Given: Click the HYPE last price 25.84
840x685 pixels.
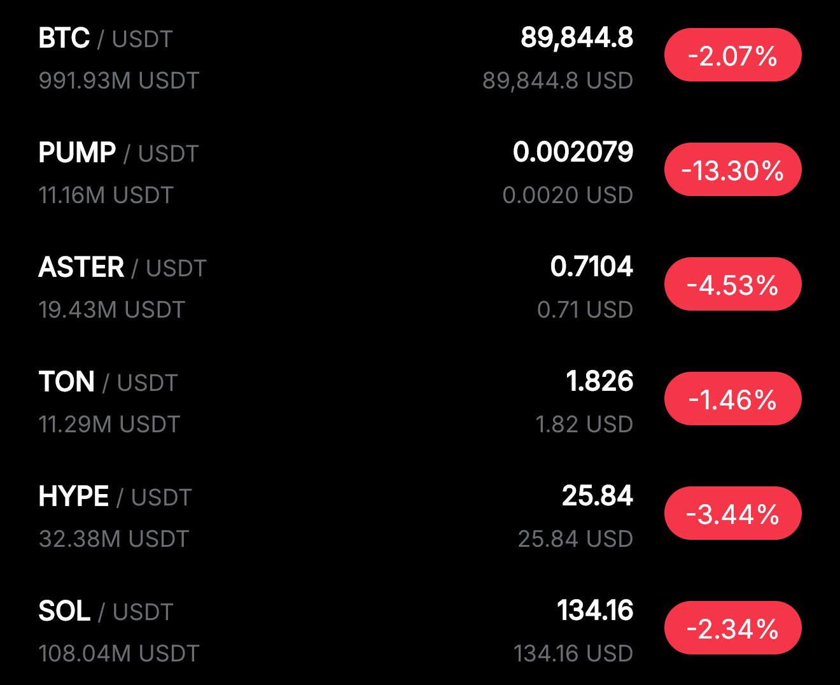Looking at the screenshot, I should tap(597, 496).
